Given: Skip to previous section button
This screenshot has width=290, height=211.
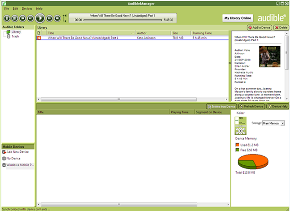Looking at the screenshot, I should pos(22,18).
